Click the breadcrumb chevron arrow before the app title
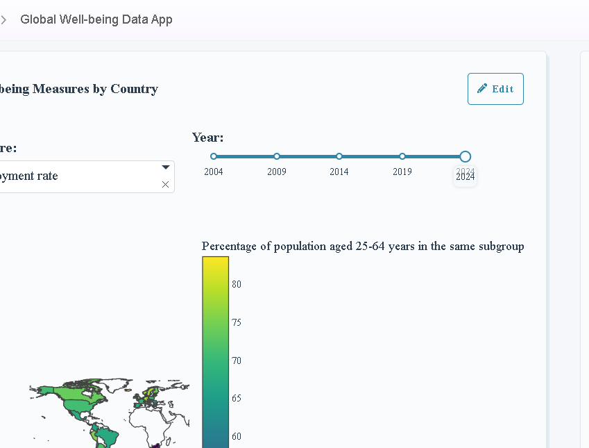Image resolution: width=589 pixels, height=448 pixels. pos(3,19)
